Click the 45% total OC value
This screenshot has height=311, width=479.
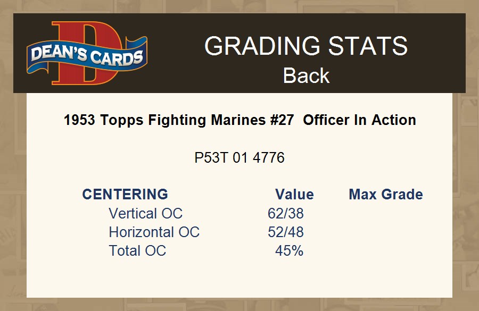point(289,251)
